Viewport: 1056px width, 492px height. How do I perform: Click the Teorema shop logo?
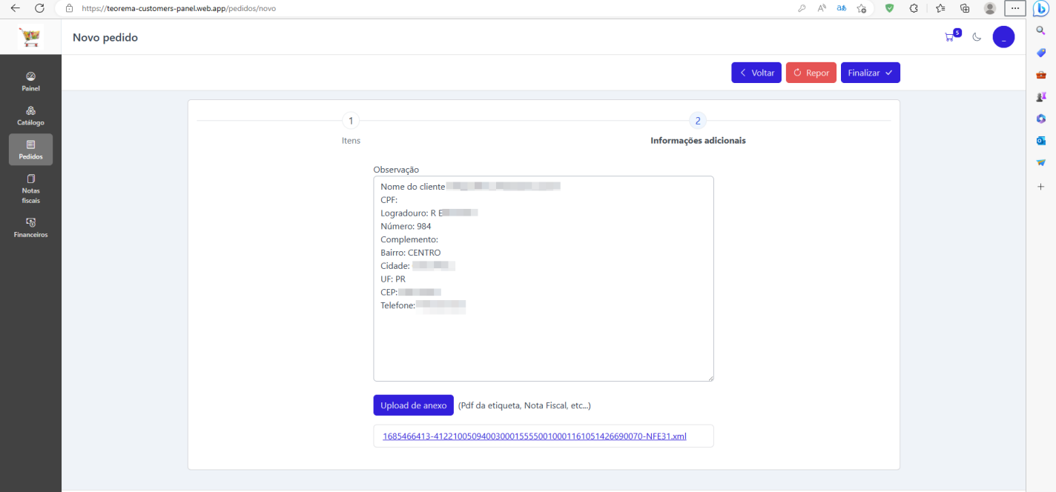pyautogui.click(x=30, y=37)
